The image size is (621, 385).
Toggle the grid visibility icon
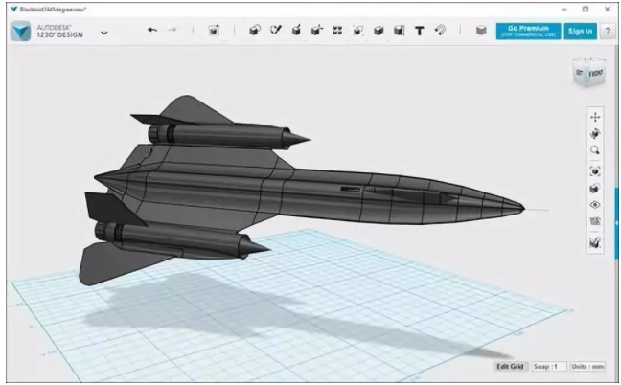(595, 221)
